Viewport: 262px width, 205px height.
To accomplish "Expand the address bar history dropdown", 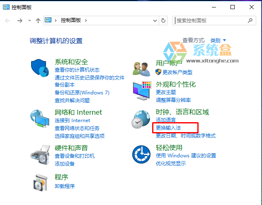I will point(155,21).
